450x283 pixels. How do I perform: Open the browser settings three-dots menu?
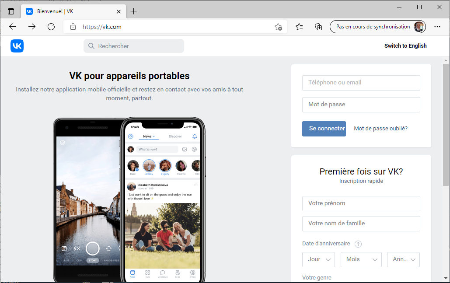click(437, 27)
